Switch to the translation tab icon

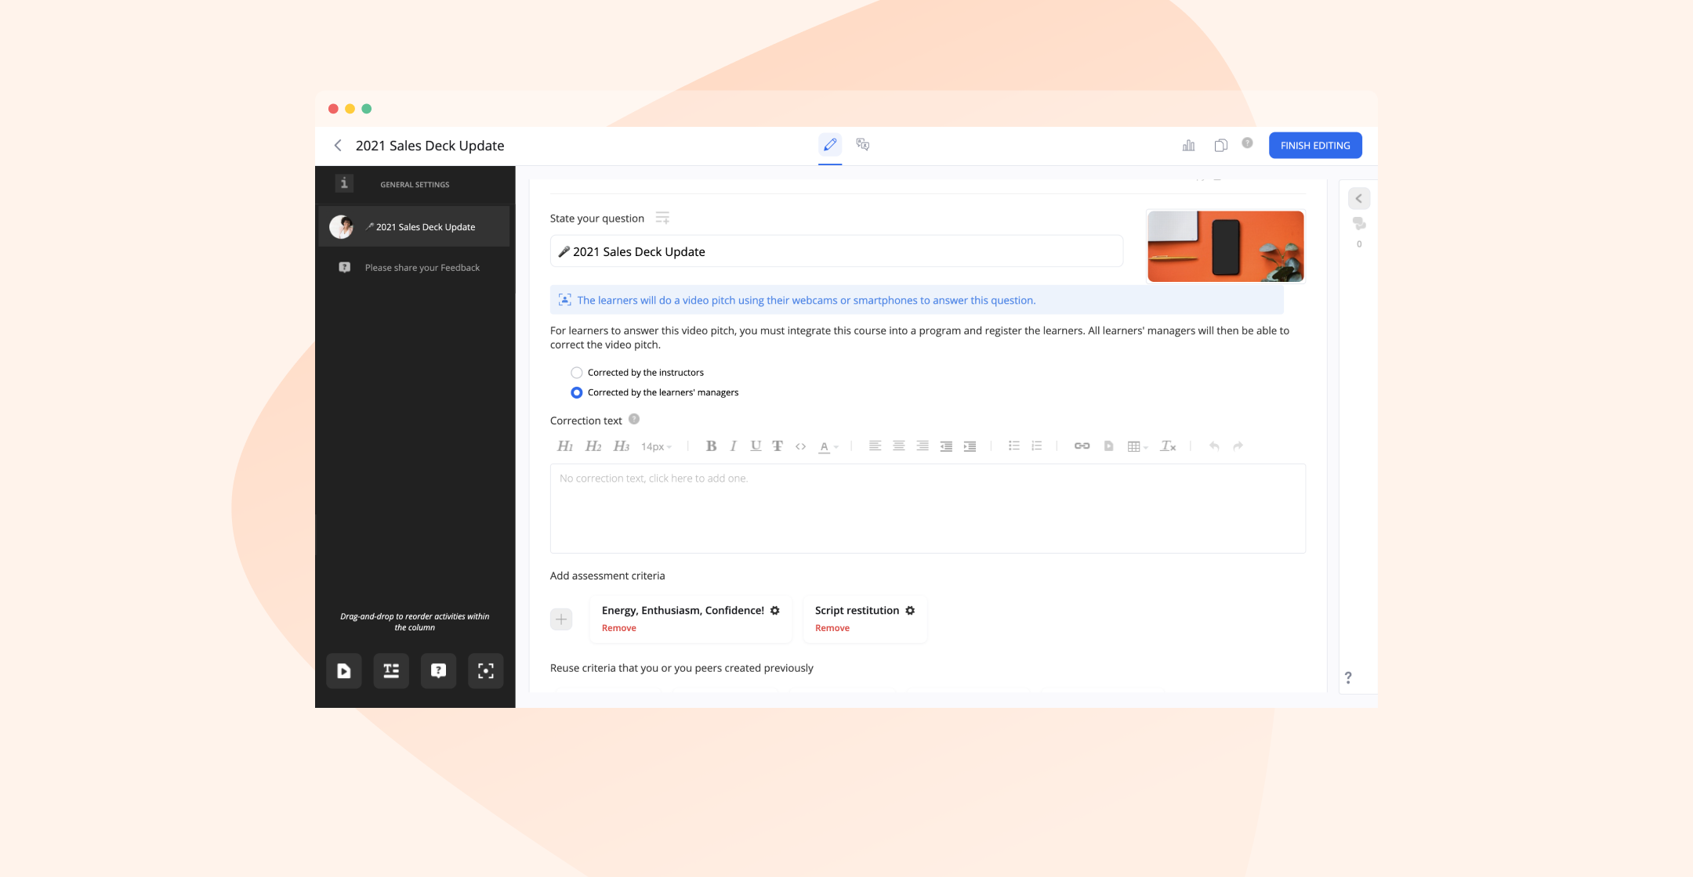coord(863,145)
